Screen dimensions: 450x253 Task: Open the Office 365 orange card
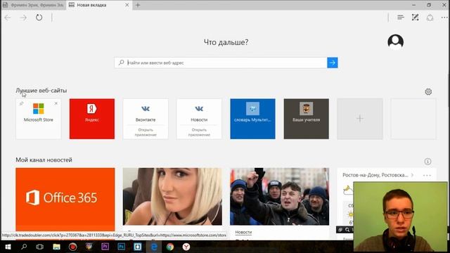(x=65, y=200)
